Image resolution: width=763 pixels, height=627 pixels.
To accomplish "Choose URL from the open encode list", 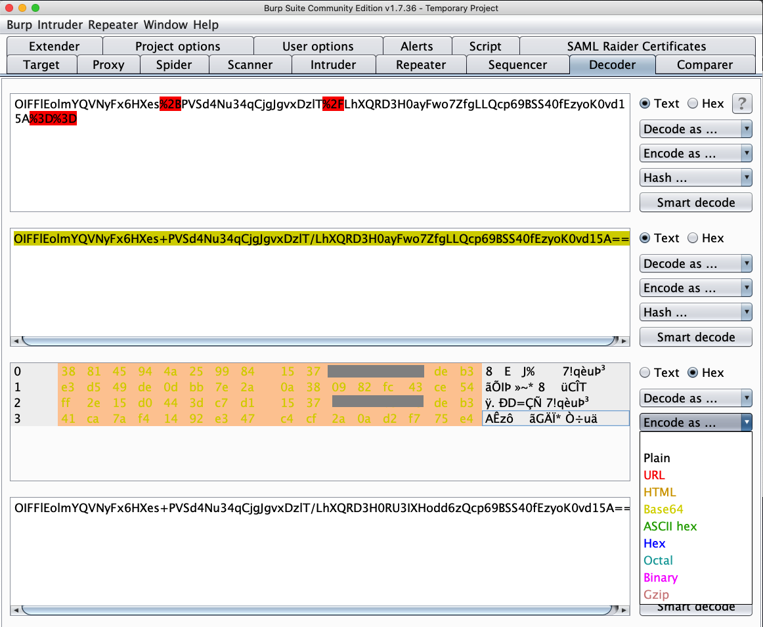I will (654, 475).
